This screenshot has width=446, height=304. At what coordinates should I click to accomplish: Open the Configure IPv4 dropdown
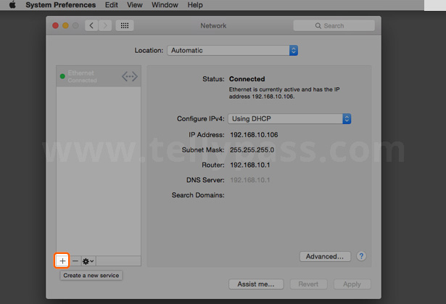click(x=289, y=119)
